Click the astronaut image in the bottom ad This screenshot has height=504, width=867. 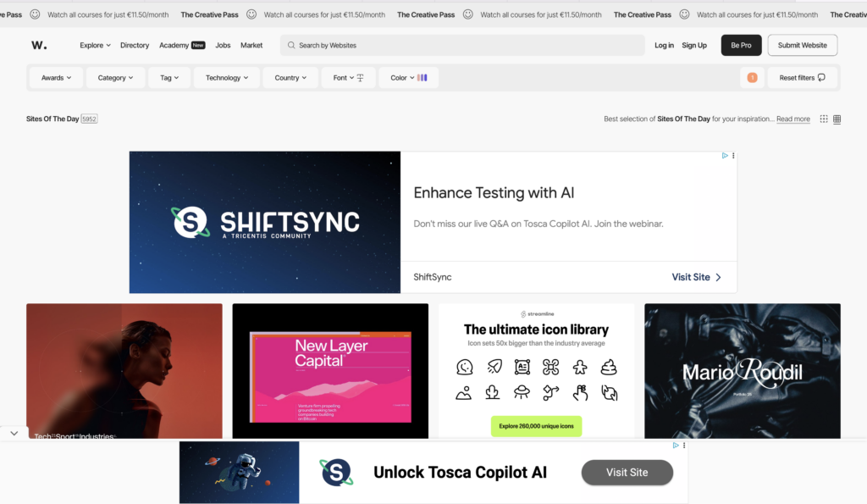coord(240,473)
